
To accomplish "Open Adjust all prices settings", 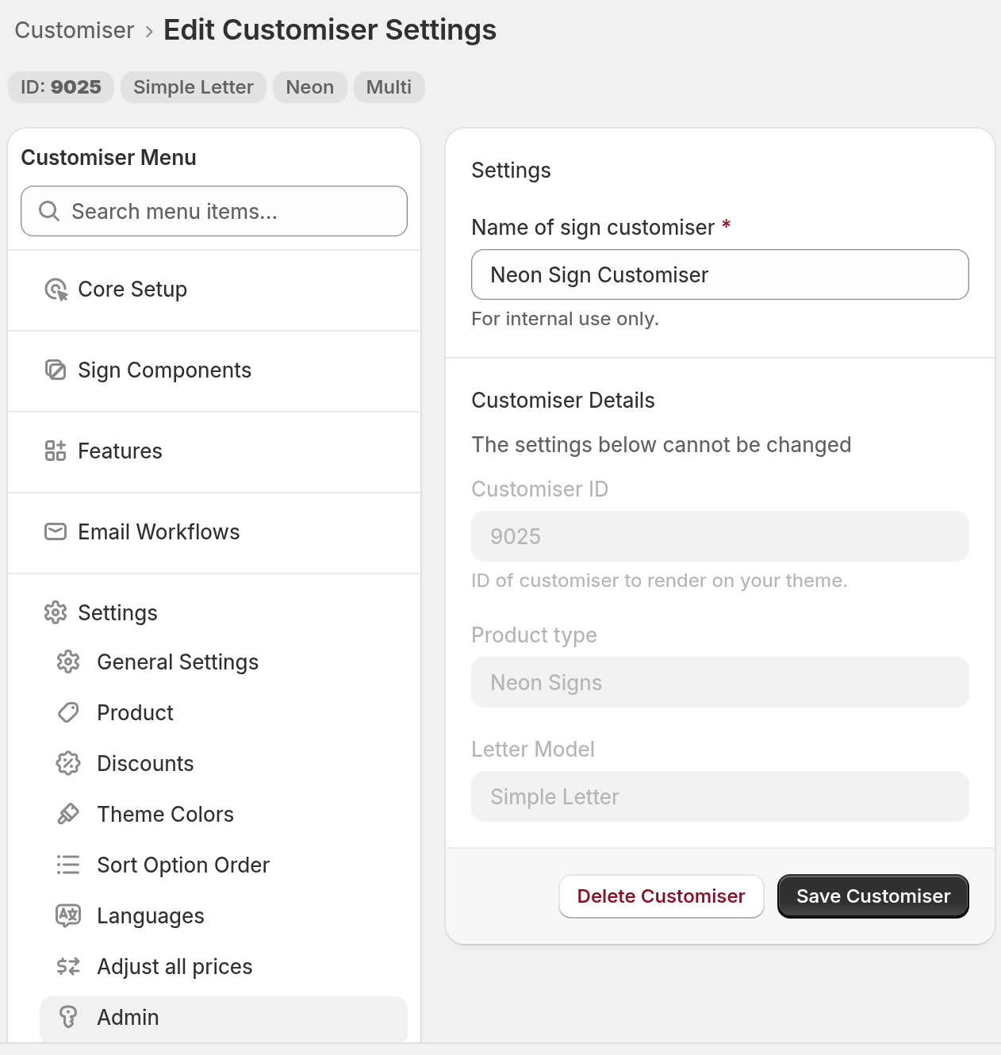I will (x=224, y=967).
